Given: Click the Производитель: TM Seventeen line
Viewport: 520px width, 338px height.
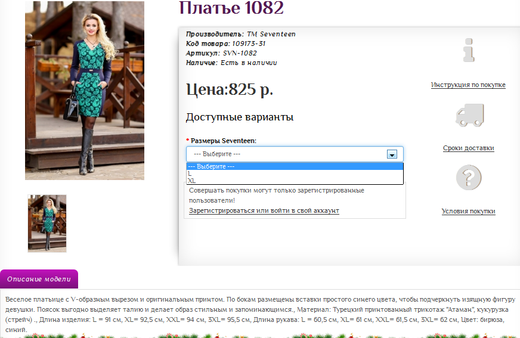Looking at the screenshot, I should tap(240, 34).
